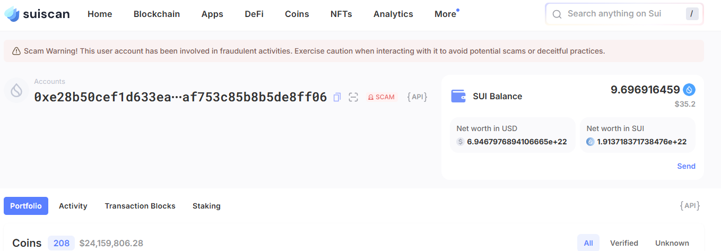
Task: Click the Send link
Action: pos(686,166)
